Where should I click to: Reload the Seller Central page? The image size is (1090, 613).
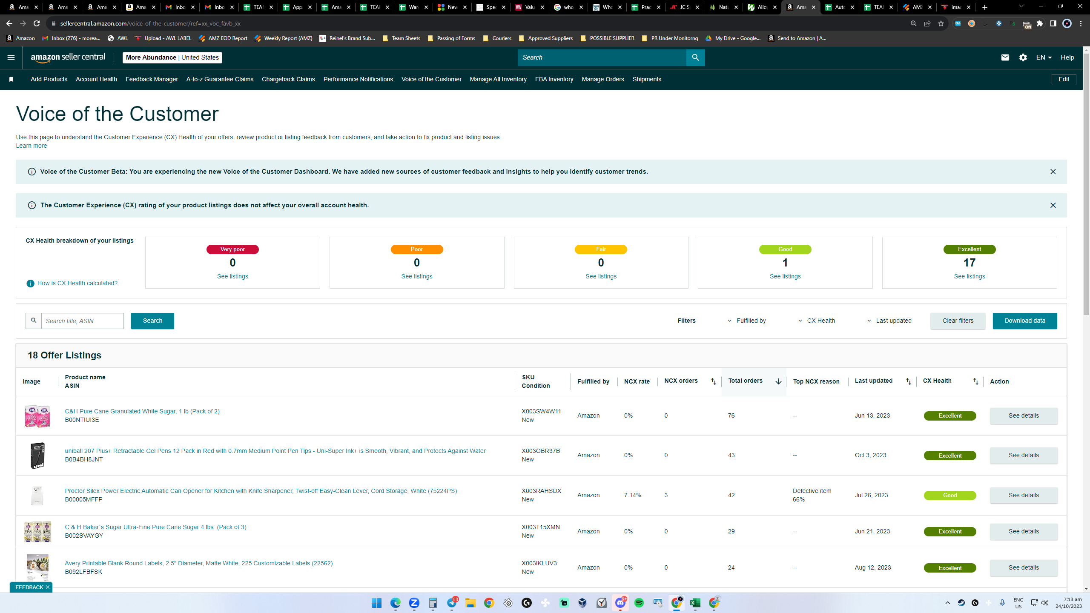(37, 23)
